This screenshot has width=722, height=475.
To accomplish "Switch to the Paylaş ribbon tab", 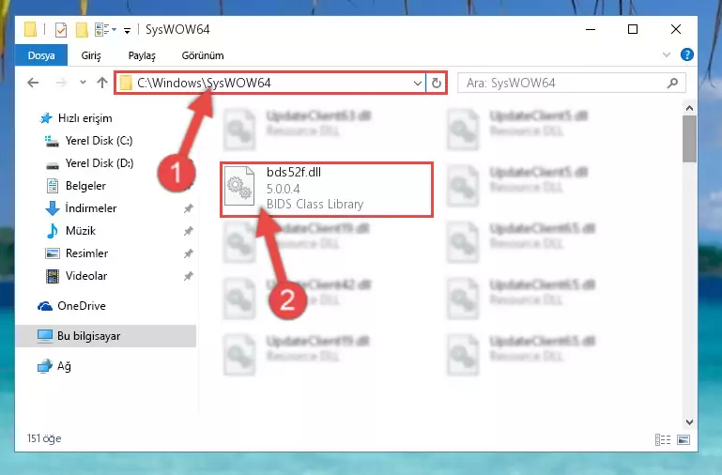I will pos(142,55).
